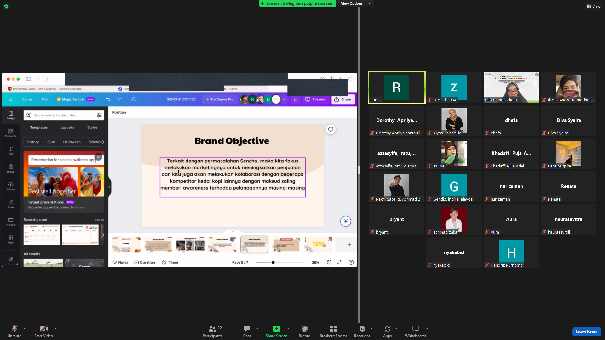Click the undo arrow in Canva
The width and height of the screenshot is (605, 340).
108,99
